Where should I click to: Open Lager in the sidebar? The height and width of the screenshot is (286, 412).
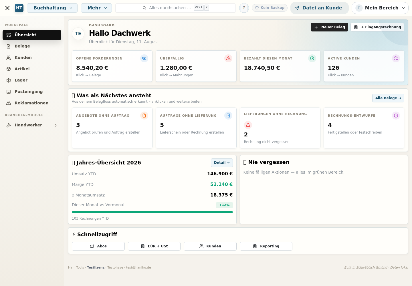[32, 80]
